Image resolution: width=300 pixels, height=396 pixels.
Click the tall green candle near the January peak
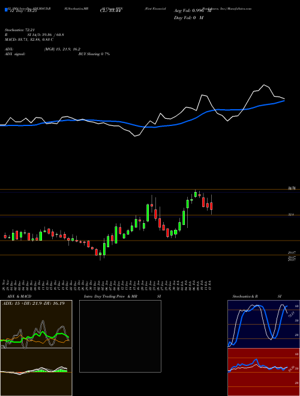click(x=148, y=212)
